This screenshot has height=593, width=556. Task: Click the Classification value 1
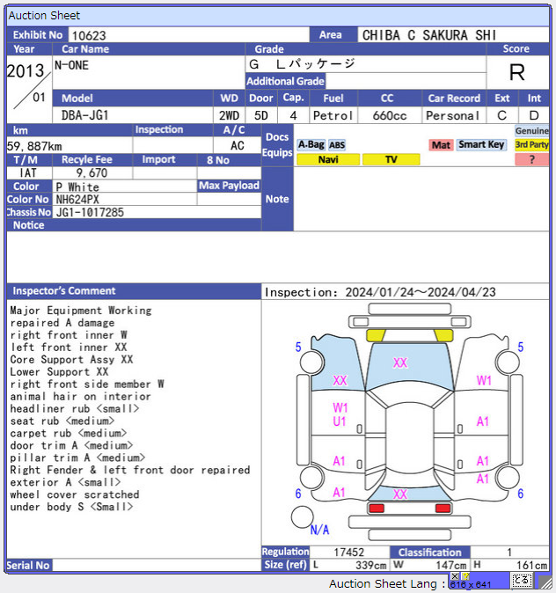[x=509, y=553]
